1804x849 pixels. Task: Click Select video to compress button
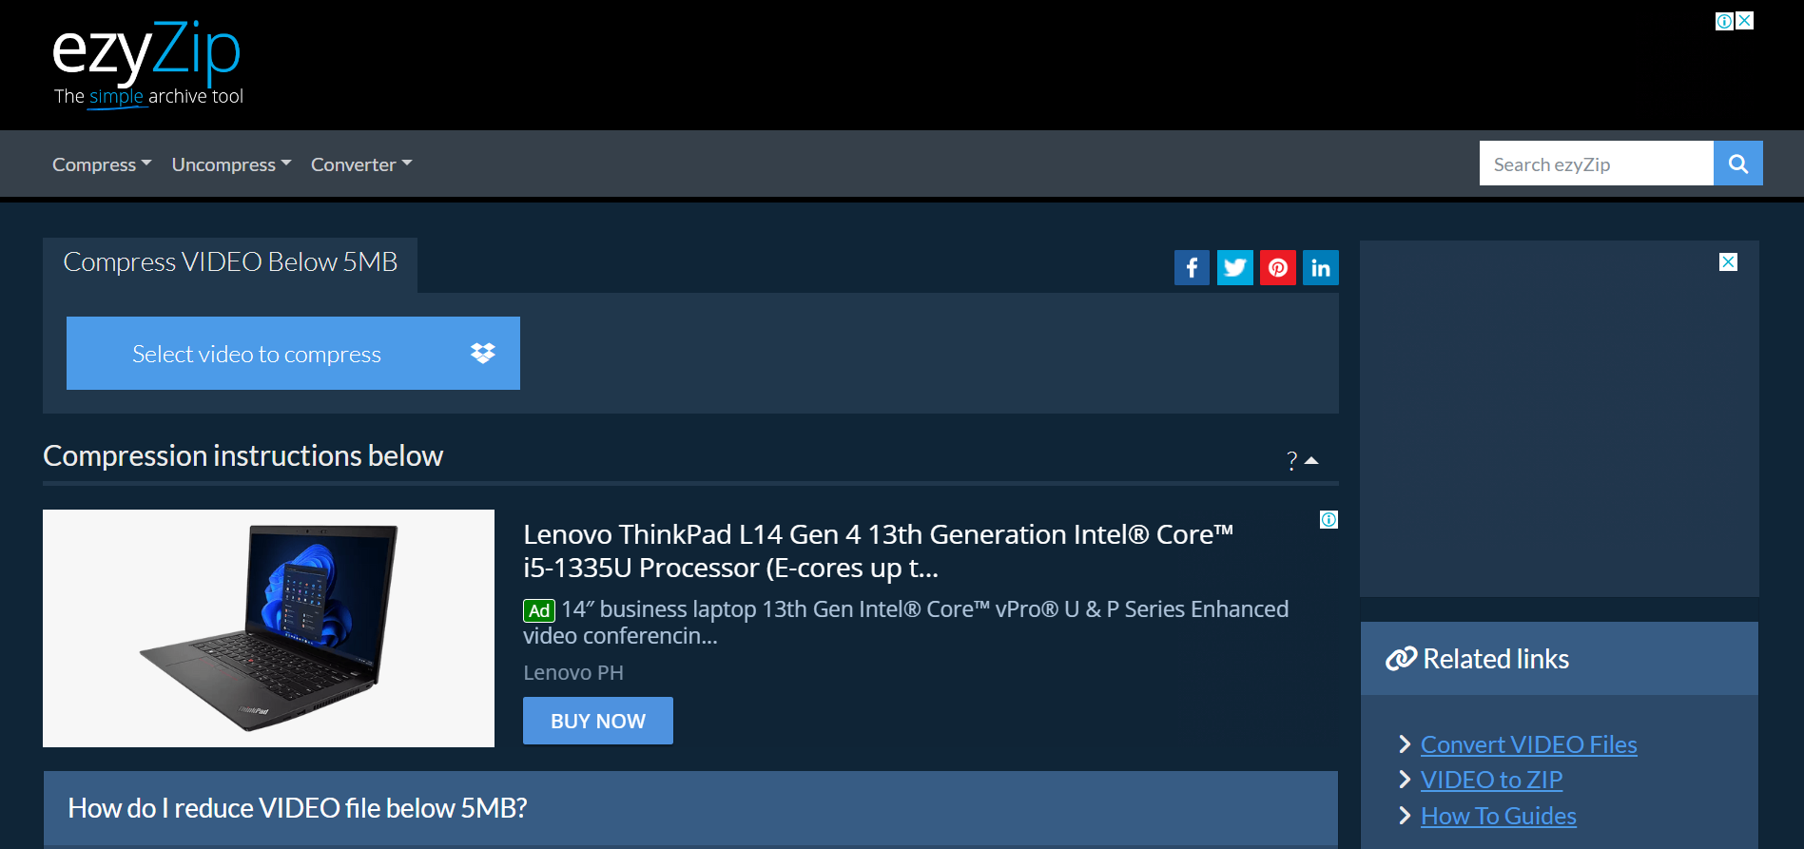(x=293, y=353)
